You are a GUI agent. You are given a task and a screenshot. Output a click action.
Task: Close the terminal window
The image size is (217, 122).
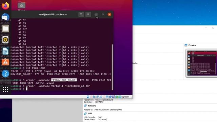[x=109, y=14]
